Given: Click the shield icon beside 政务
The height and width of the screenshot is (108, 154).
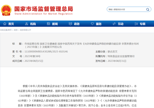Looking at the screenshot, I should [70, 24].
